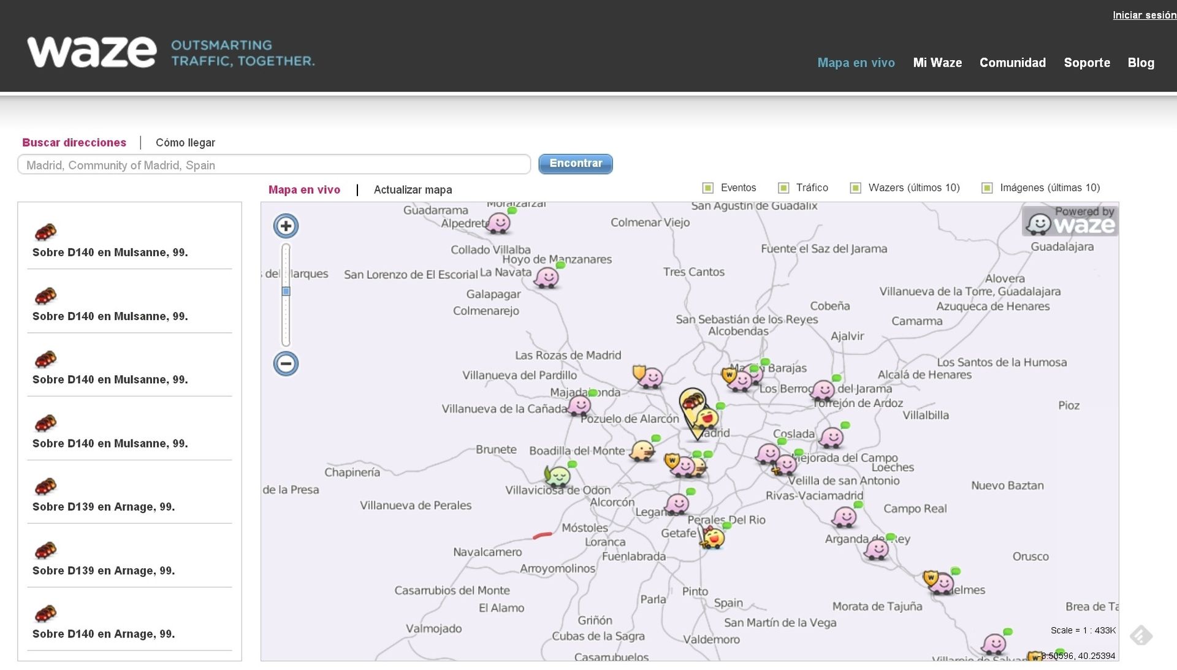Click the zoom level slider handle
Screen dimensions: 1177x670
click(286, 292)
